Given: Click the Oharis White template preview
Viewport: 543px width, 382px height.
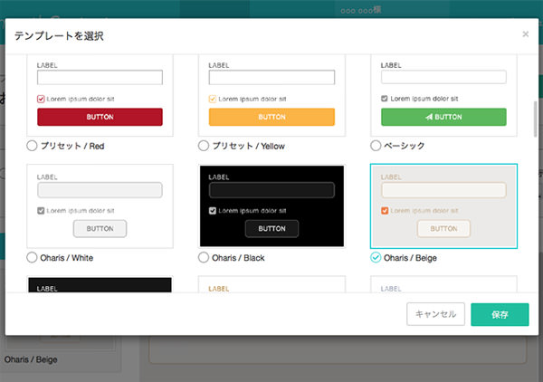Looking at the screenshot, I should click(100, 205).
